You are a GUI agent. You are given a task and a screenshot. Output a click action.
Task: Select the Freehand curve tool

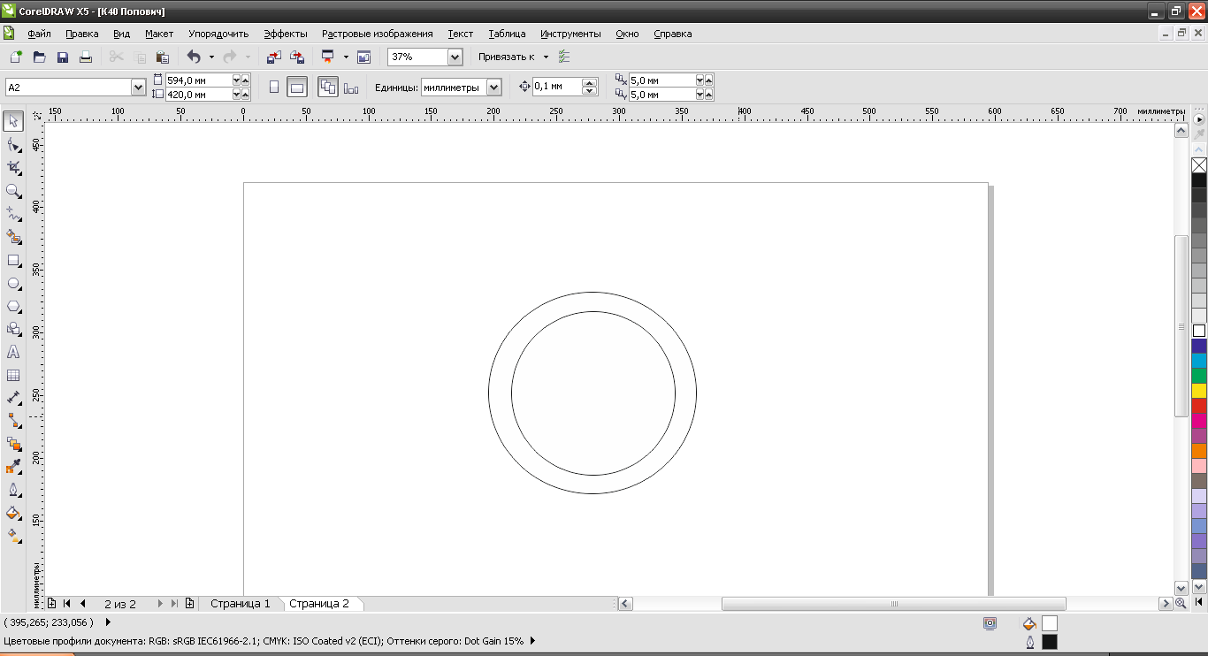[14, 214]
